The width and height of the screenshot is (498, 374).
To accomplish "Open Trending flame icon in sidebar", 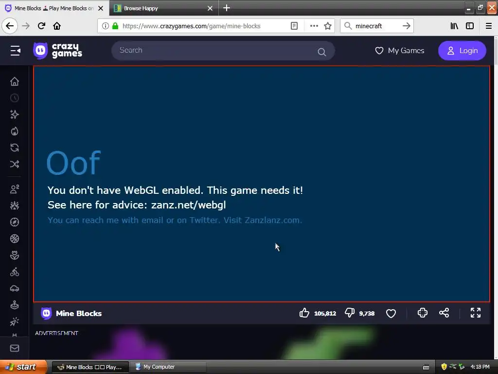I will click(x=15, y=131).
